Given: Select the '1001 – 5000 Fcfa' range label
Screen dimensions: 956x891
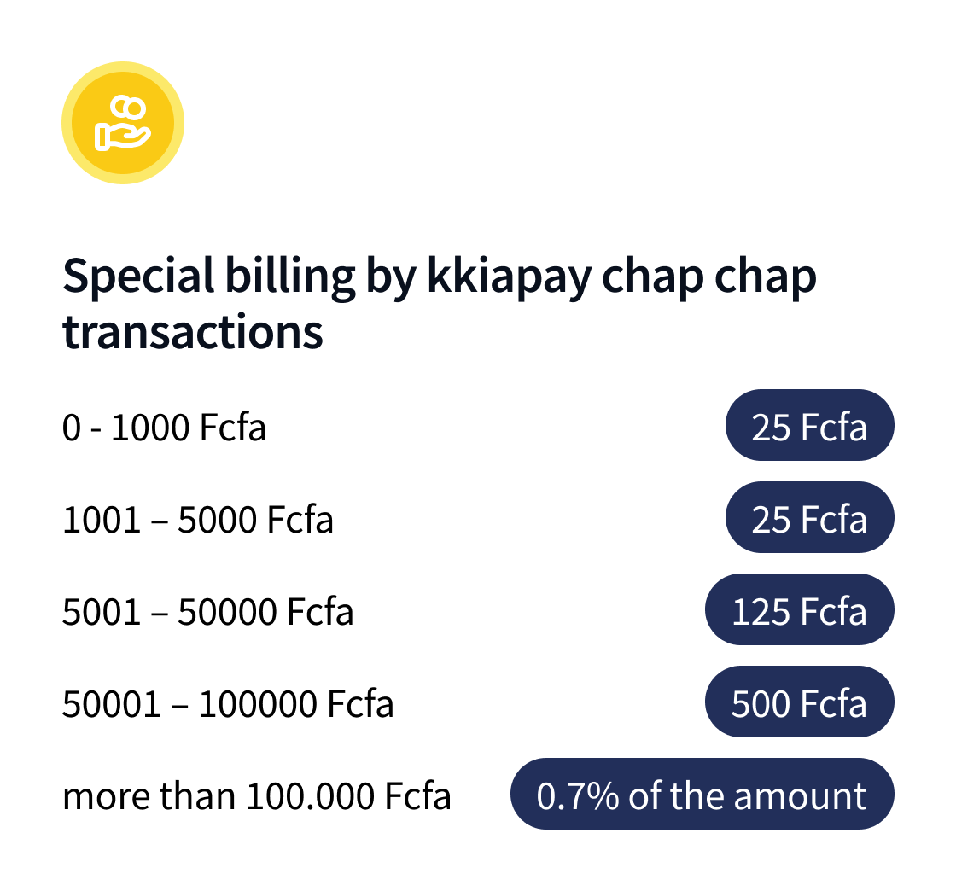Looking at the screenshot, I should (x=198, y=519).
